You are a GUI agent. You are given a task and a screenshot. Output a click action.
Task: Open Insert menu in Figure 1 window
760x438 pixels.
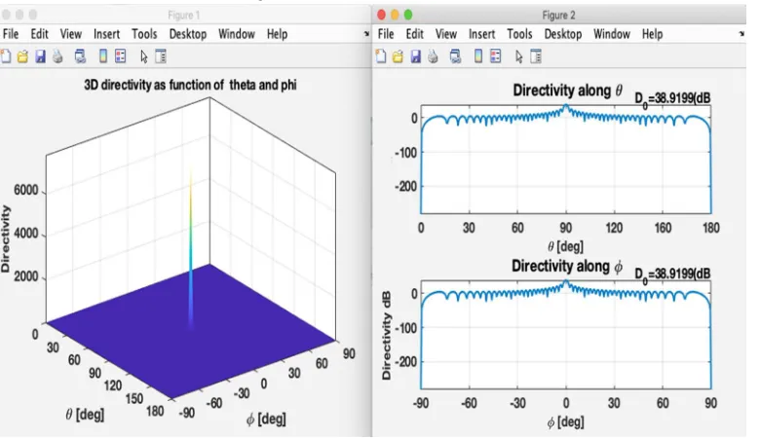106,34
